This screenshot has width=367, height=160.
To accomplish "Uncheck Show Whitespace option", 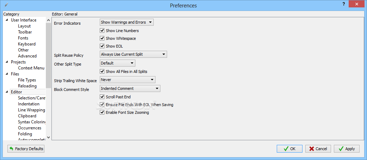I will coord(102,38).
